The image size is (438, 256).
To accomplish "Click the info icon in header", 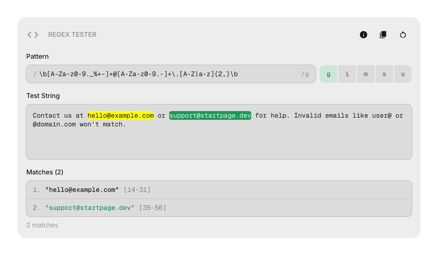I will (x=363, y=35).
